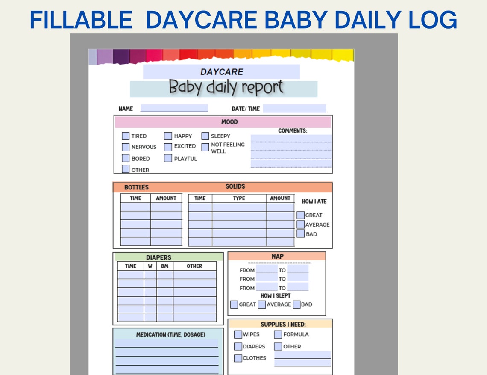Viewport: 487px width, 375px height.
Task: Select GREAT under HOW I ATE
Action: point(300,215)
